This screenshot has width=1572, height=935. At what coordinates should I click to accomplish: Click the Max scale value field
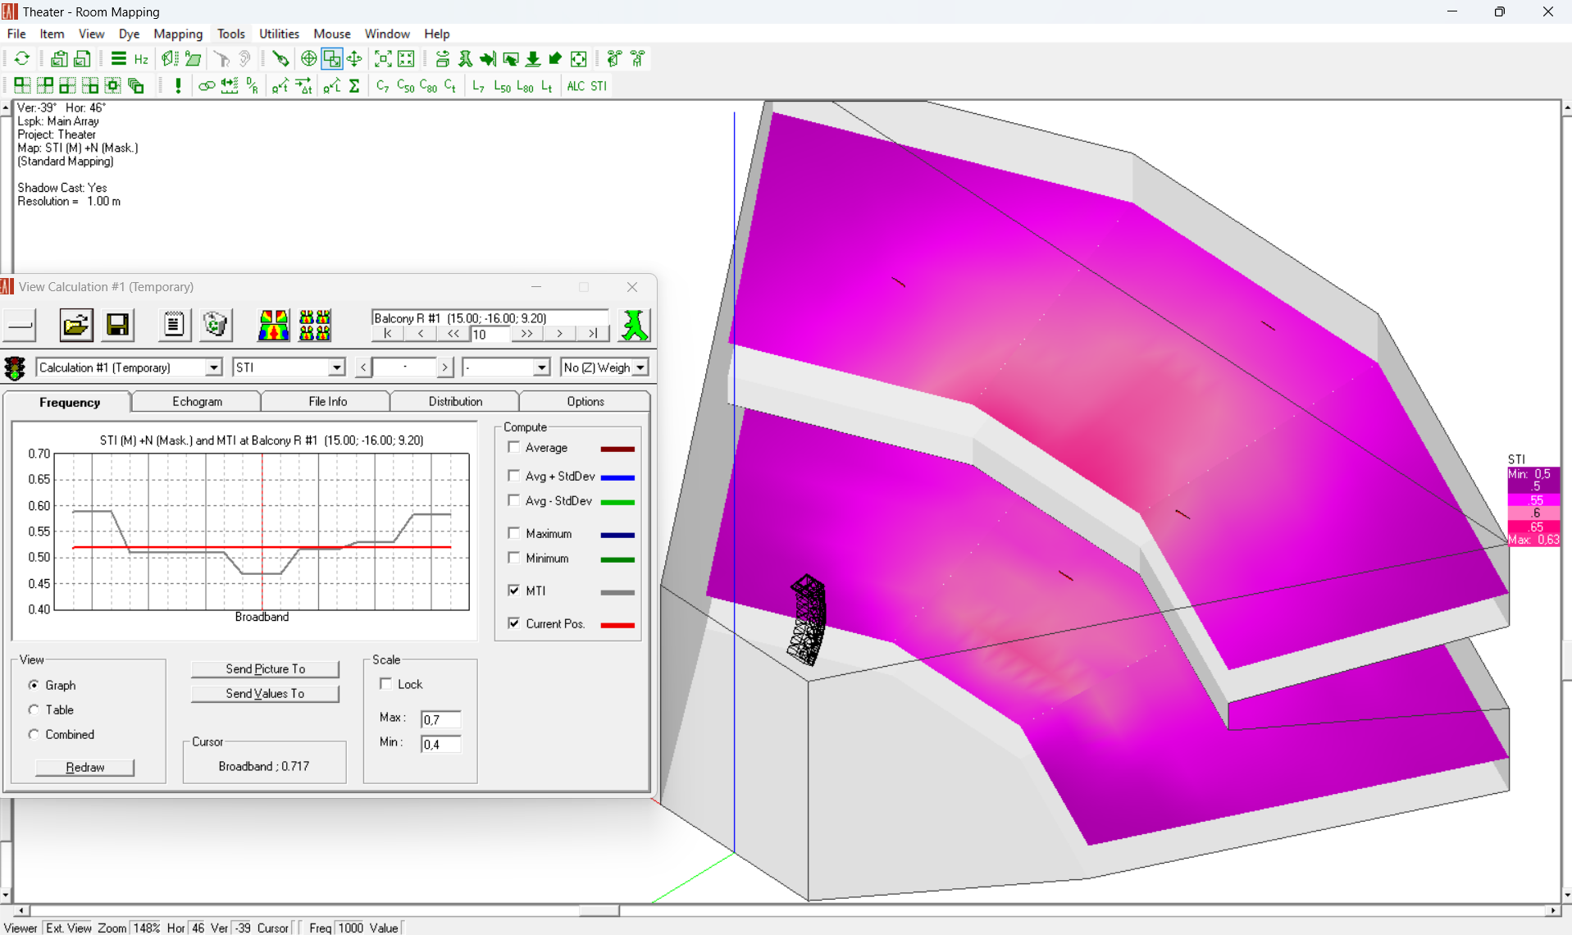(440, 719)
